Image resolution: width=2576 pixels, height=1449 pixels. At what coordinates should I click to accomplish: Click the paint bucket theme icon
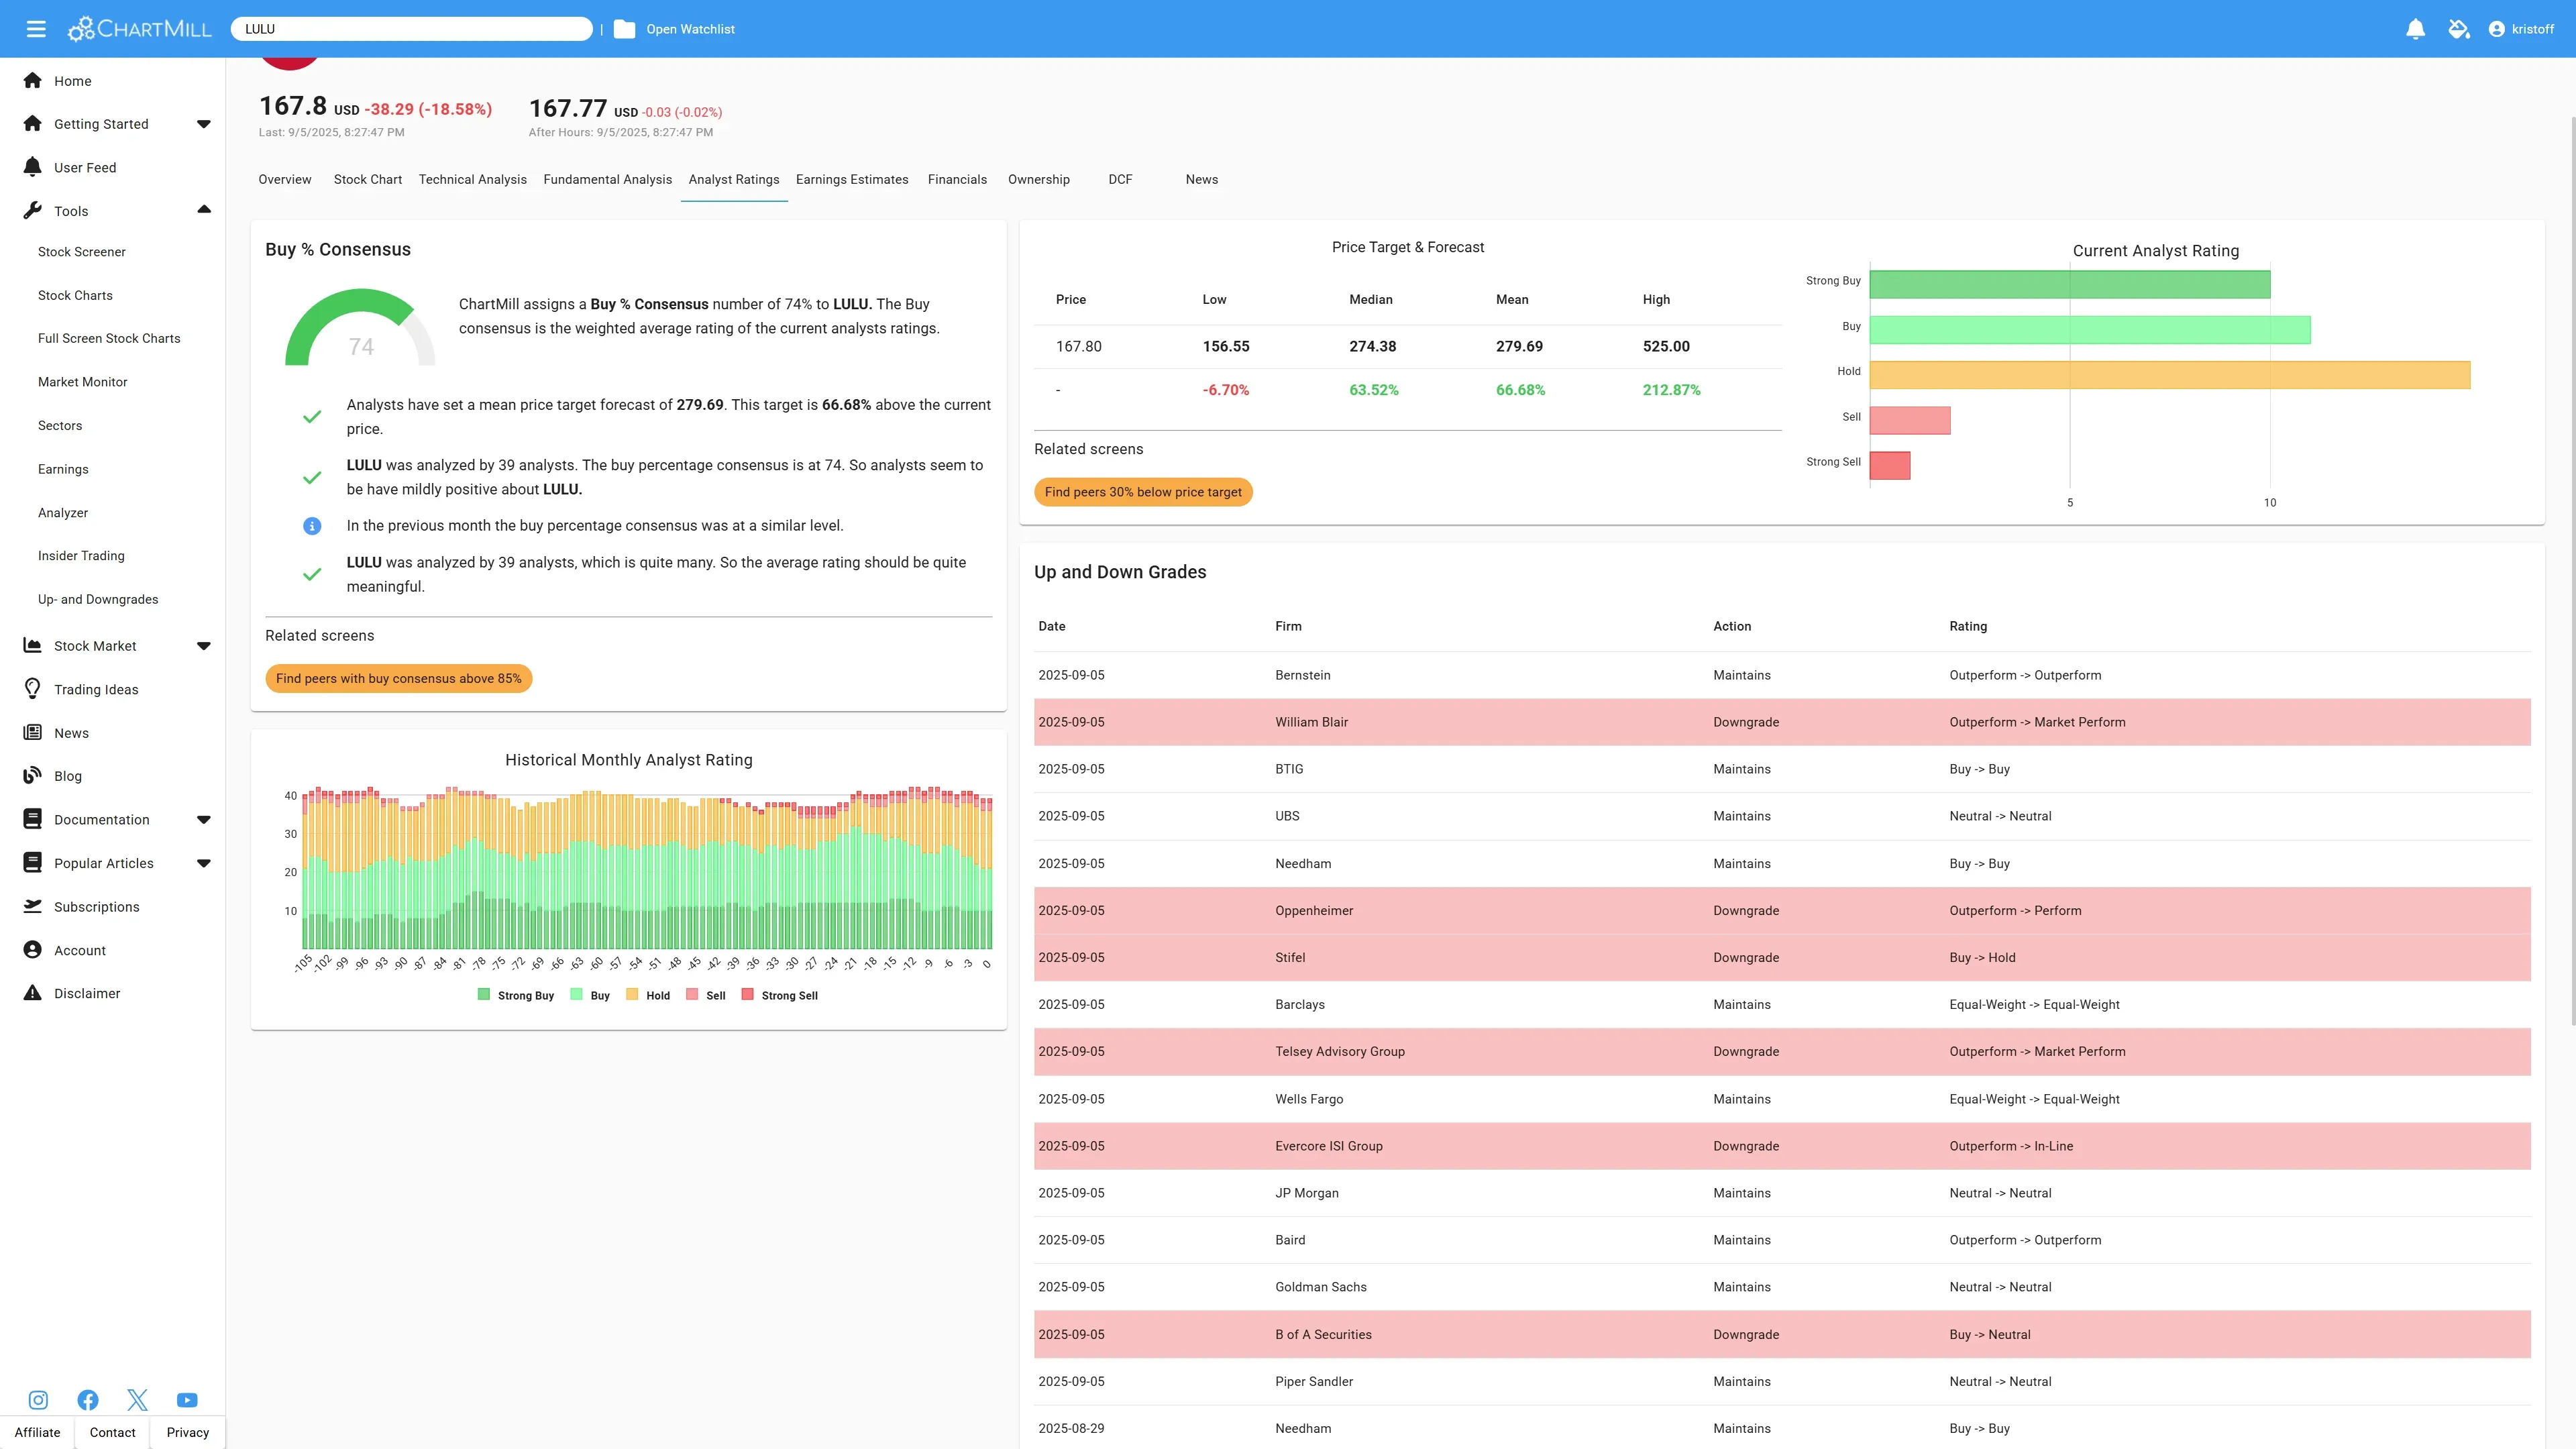pyautogui.click(x=2458, y=29)
